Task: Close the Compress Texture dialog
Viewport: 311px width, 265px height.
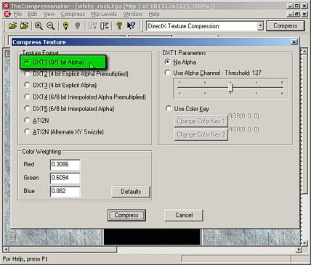Action: pos(294,42)
